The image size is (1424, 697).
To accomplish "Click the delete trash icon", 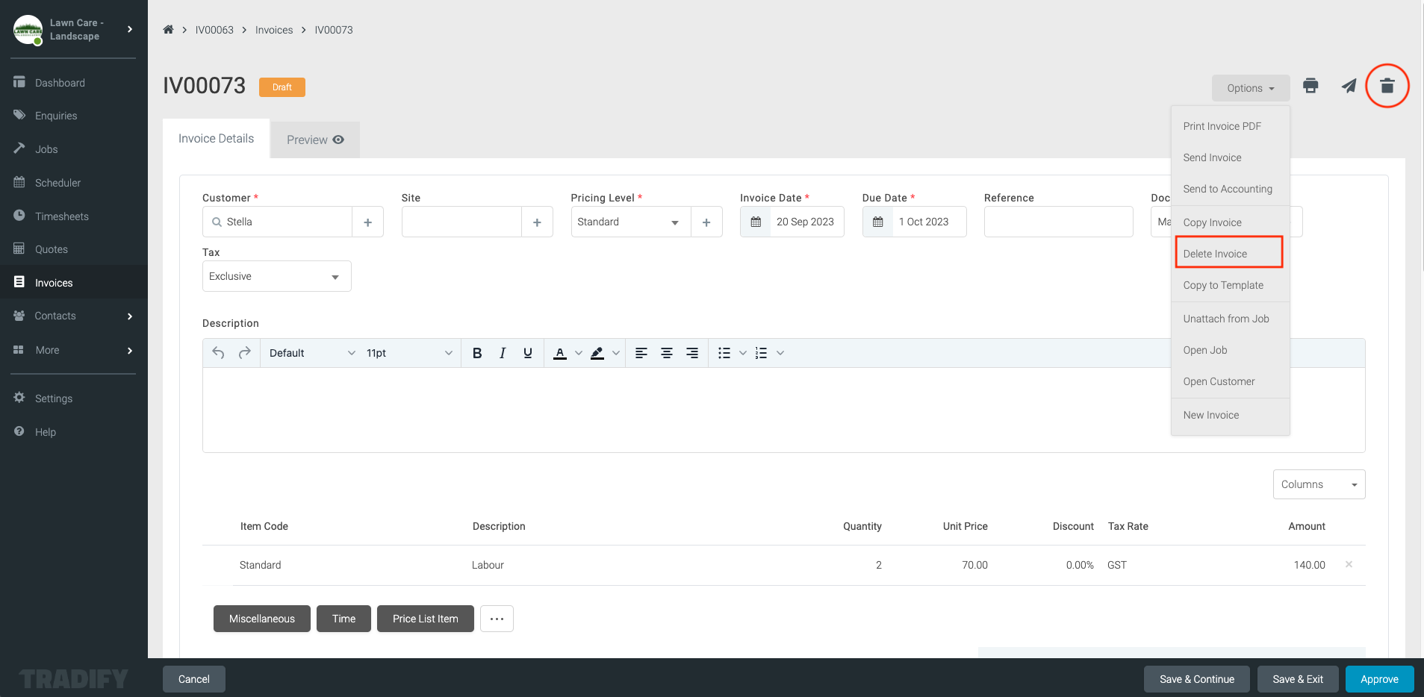I will pyautogui.click(x=1387, y=86).
